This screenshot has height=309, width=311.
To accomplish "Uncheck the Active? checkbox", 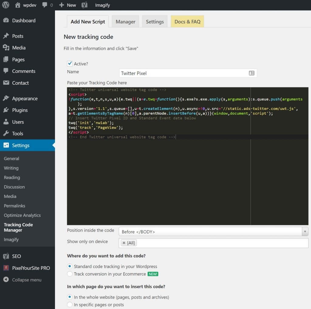I will [70, 63].
